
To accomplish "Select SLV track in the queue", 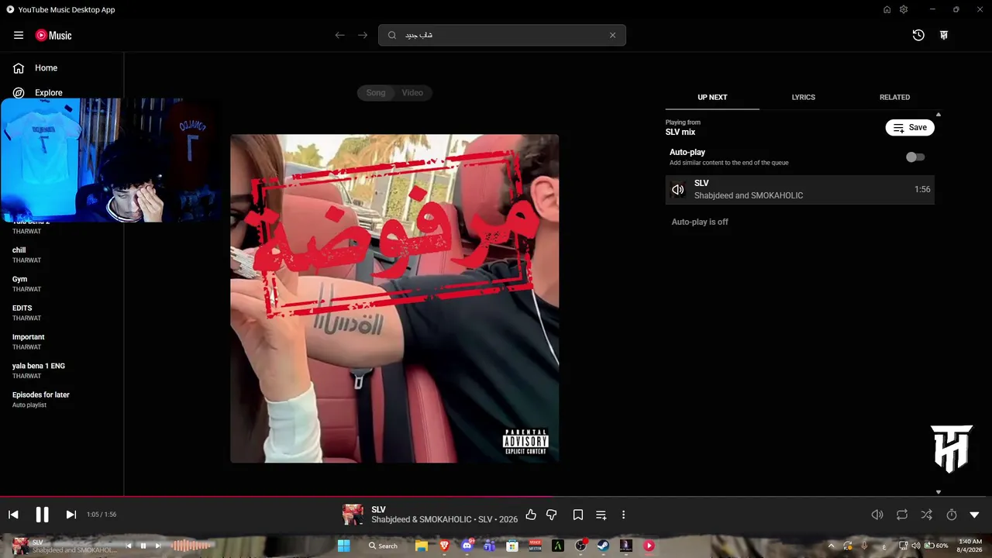I will coord(800,190).
